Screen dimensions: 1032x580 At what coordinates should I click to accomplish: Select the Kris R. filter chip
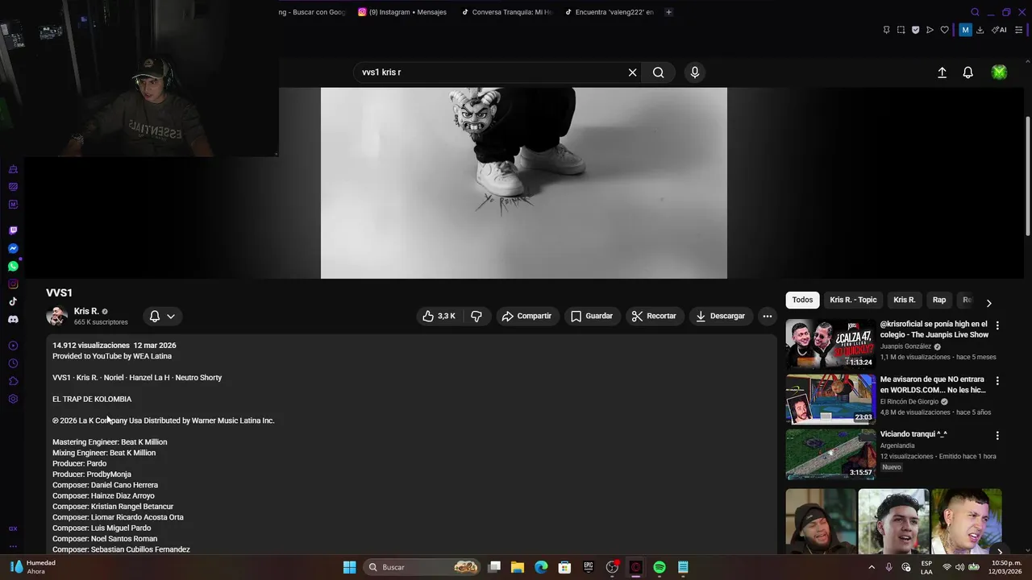pos(905,300)
